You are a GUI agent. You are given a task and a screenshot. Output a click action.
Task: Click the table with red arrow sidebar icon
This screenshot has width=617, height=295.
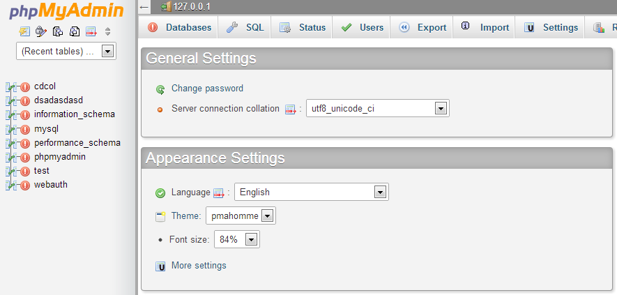(x=91, y=31)
